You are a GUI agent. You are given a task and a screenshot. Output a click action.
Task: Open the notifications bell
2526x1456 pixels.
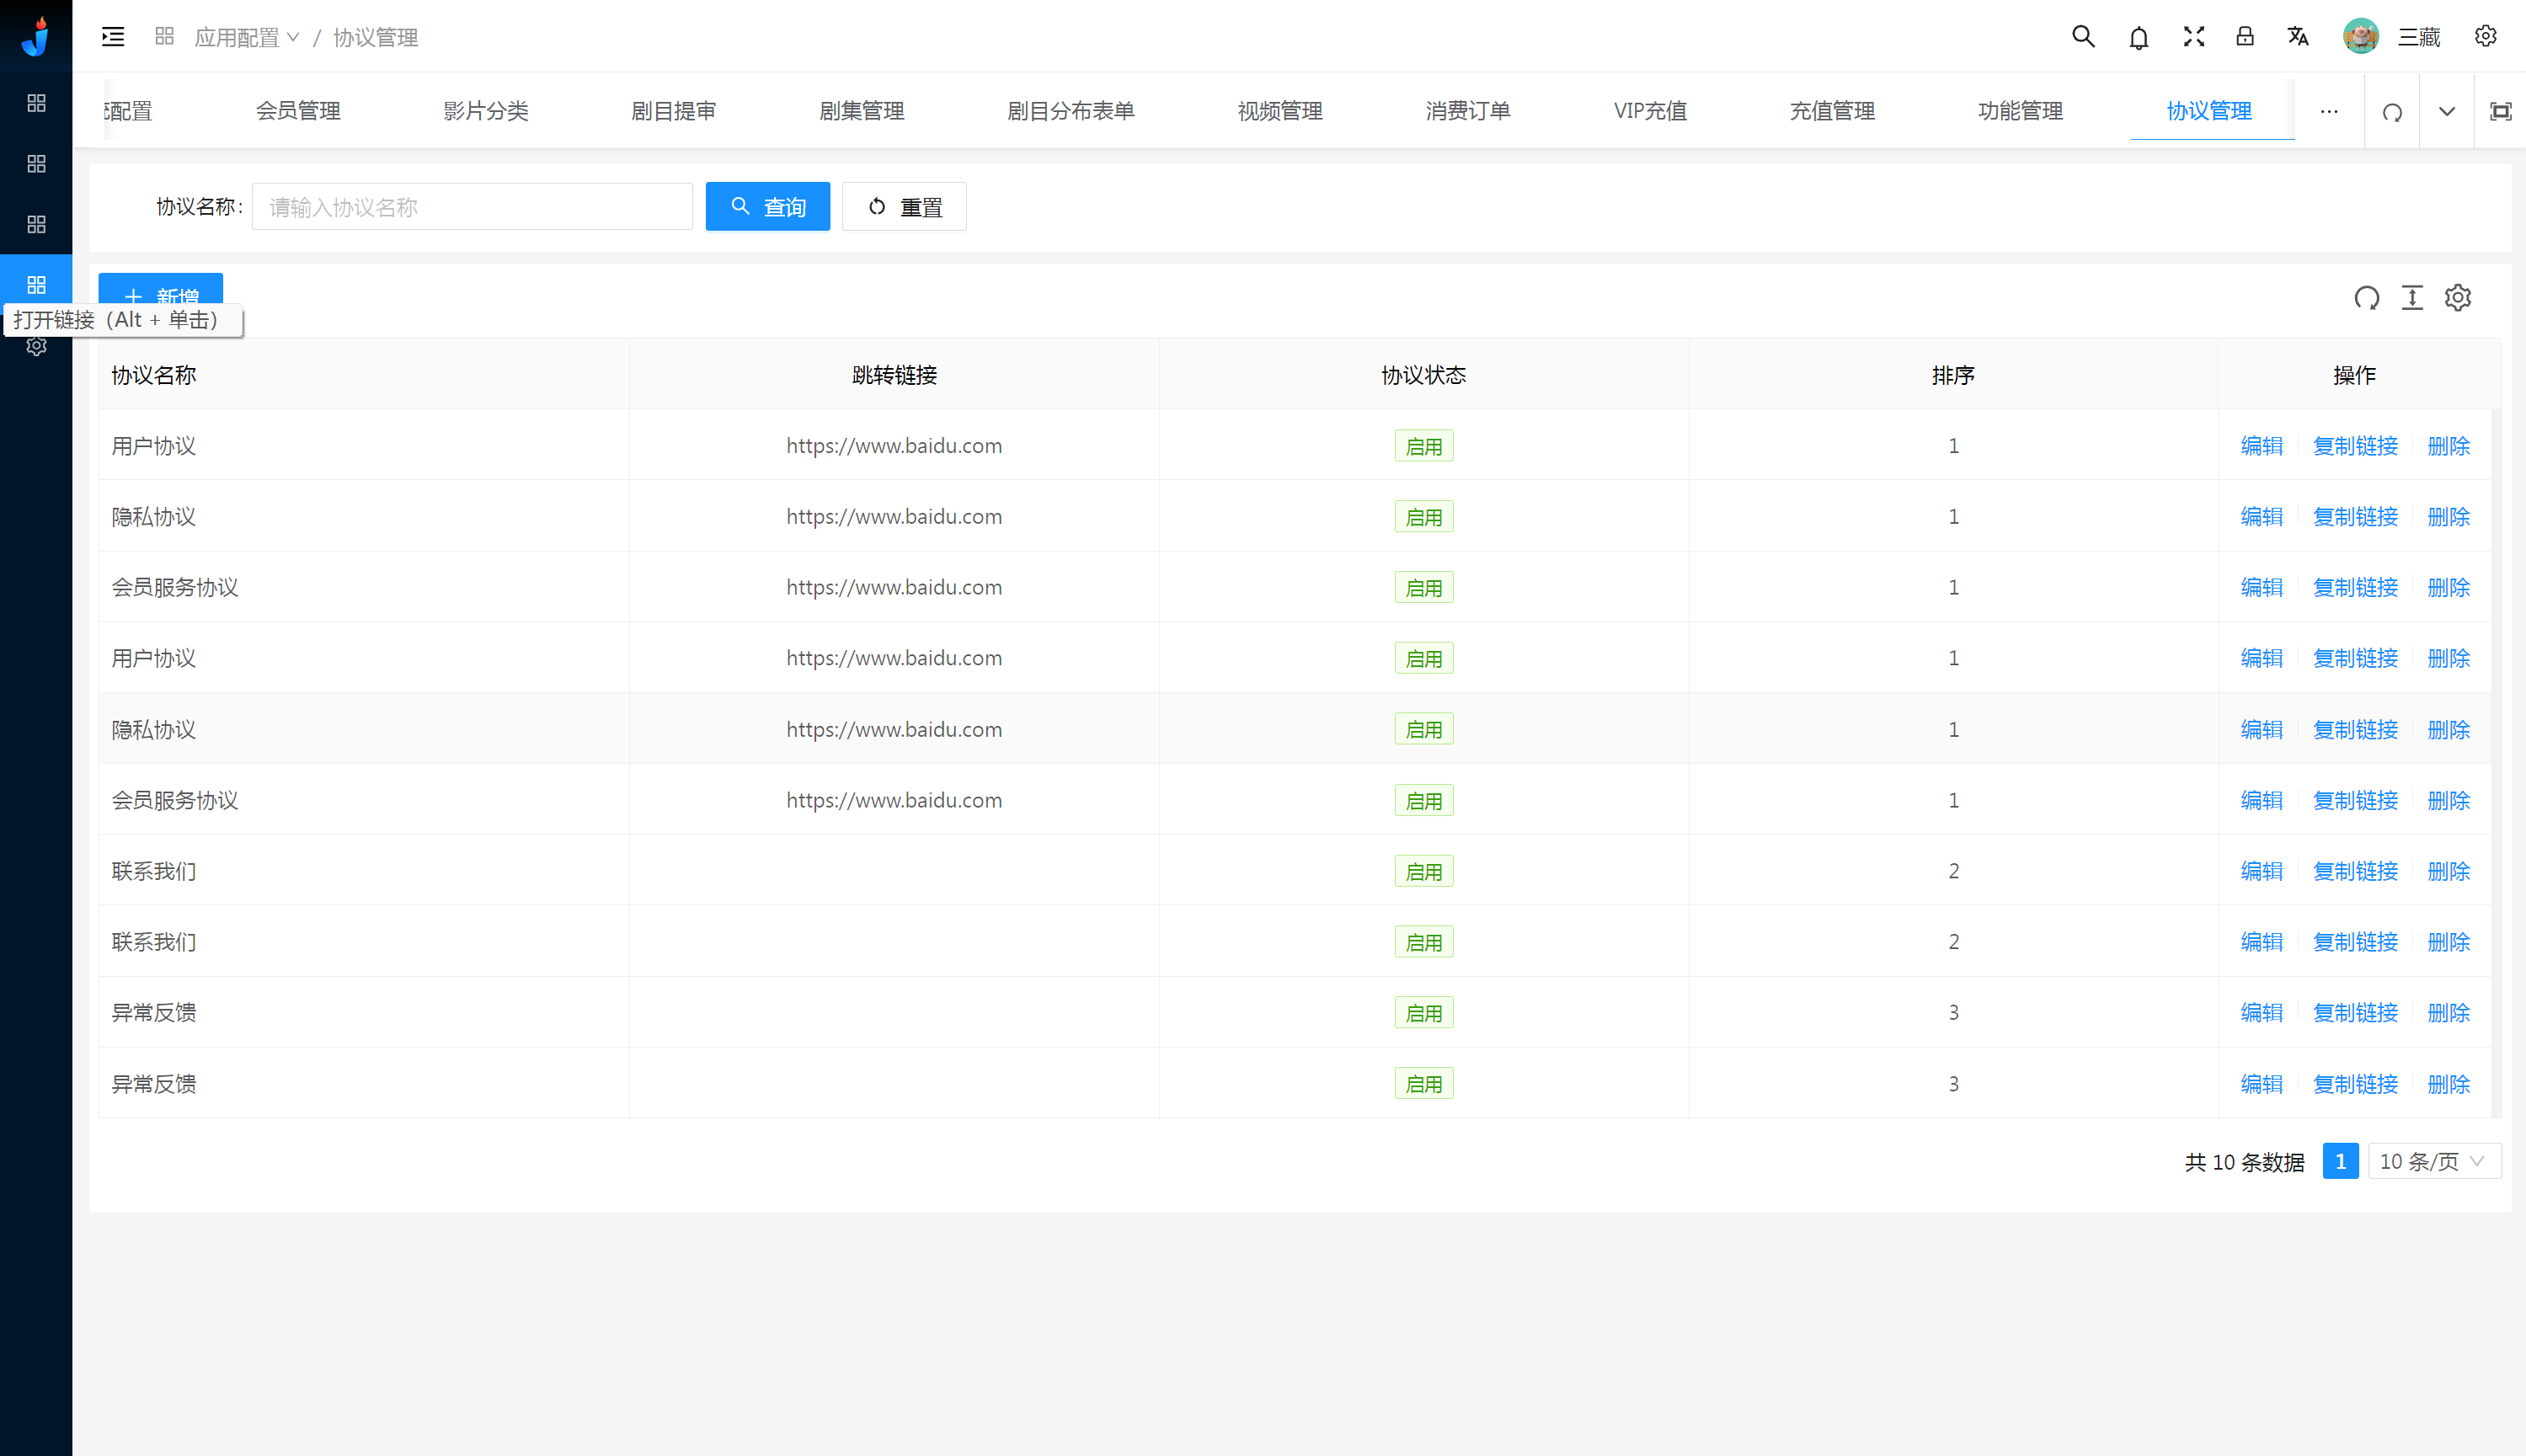2138,38
